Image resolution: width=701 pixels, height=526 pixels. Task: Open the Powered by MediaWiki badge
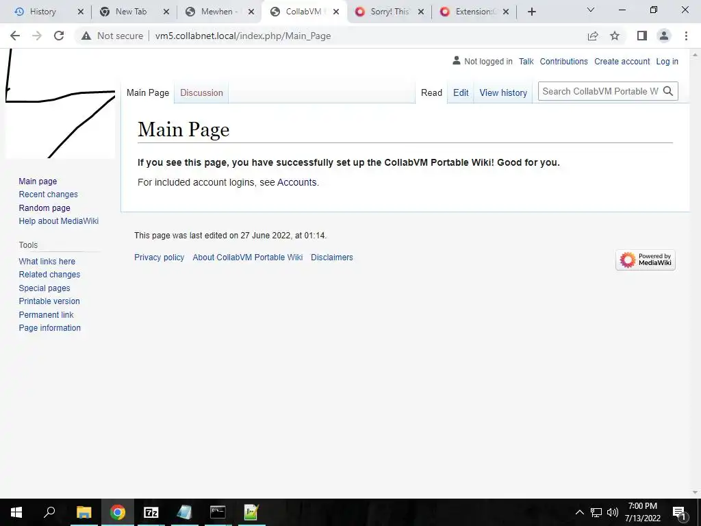[x=645, y=260]
